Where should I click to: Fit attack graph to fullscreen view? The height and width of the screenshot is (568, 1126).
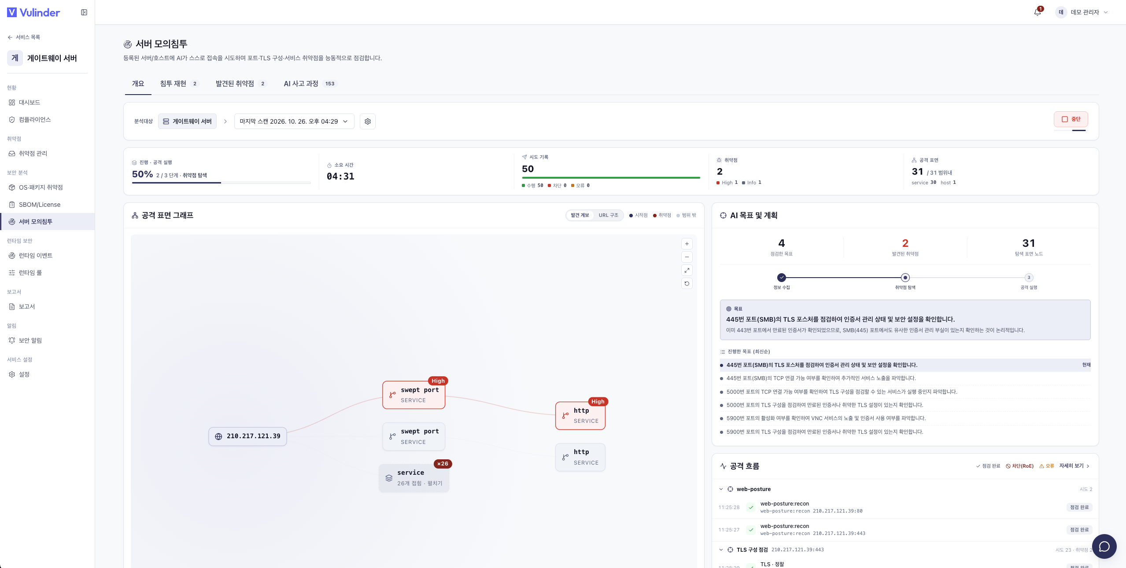687,270
